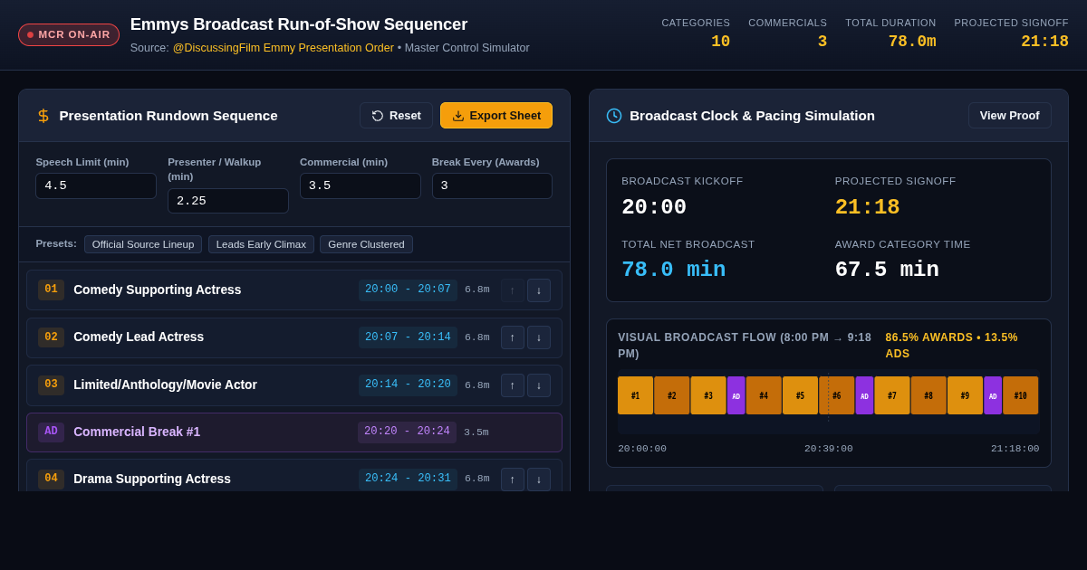Click the Award Category Time 67.5 min value
Viewport: 1087px width, 570px height.
pos(887,270)
